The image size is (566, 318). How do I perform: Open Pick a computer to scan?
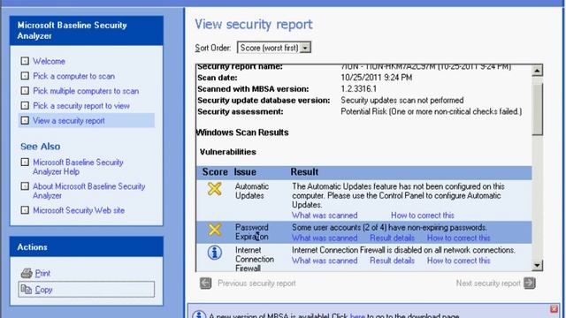73,76
